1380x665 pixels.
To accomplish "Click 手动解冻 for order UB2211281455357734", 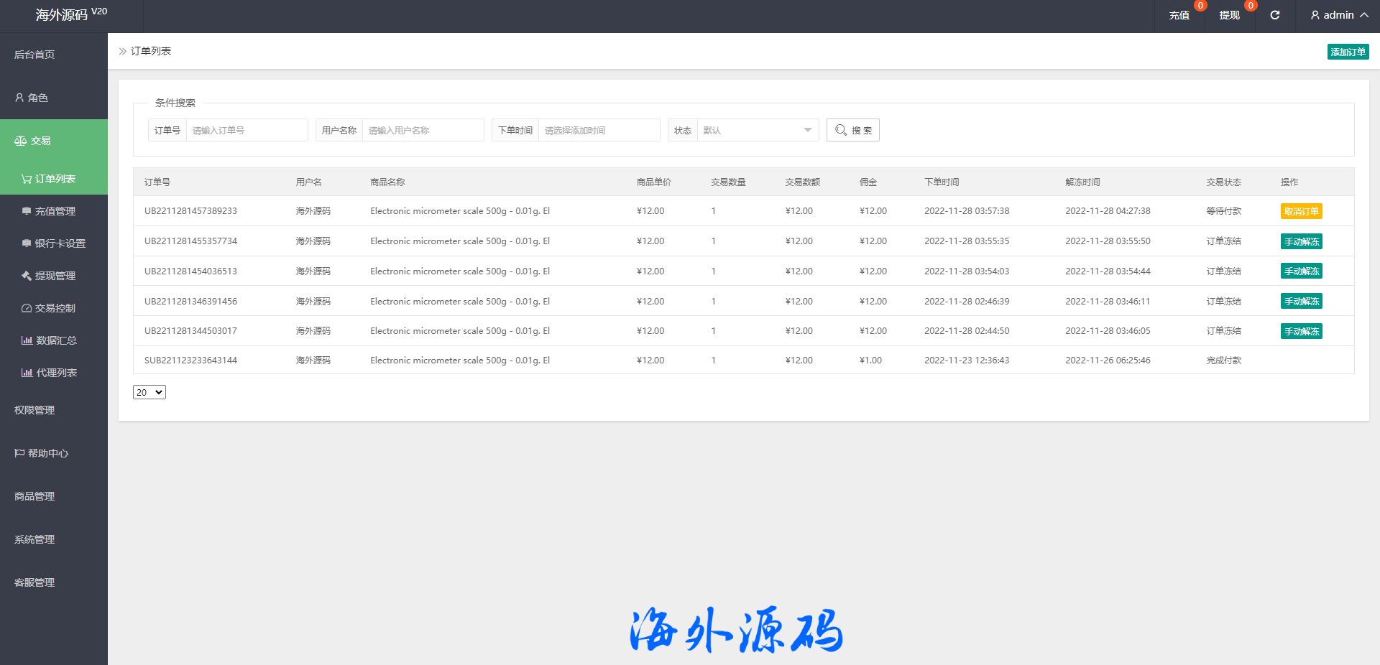I will click(1301, 241).
